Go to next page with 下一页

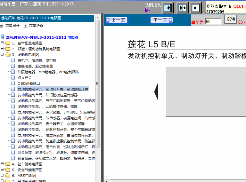(161, 20)
